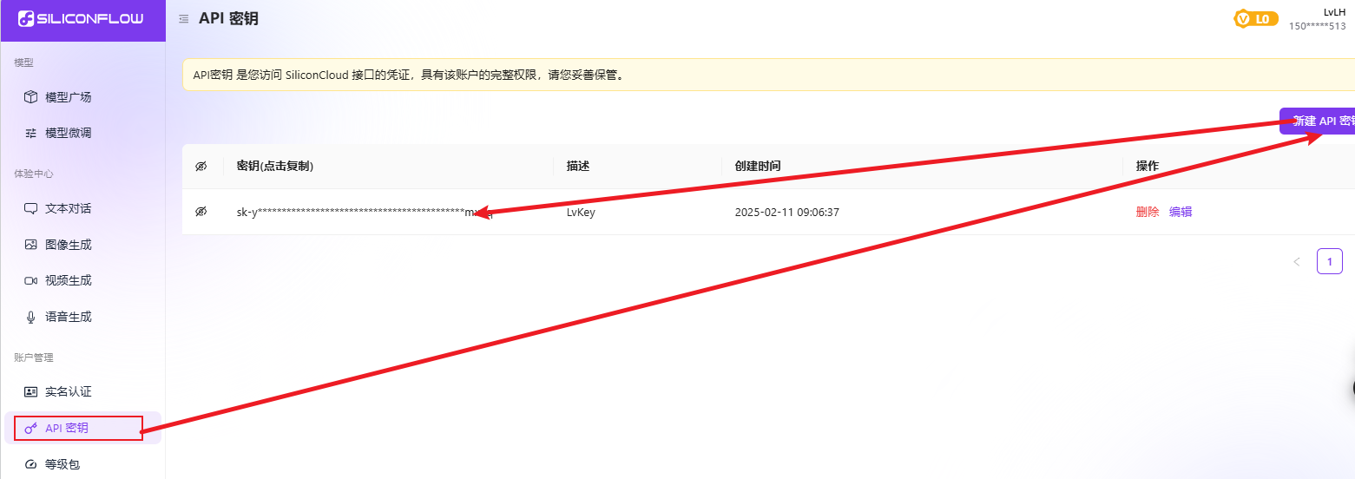Select page 1 in pagination
The width and height of the screenshot is (1355, 479).
pos(1329,261)
